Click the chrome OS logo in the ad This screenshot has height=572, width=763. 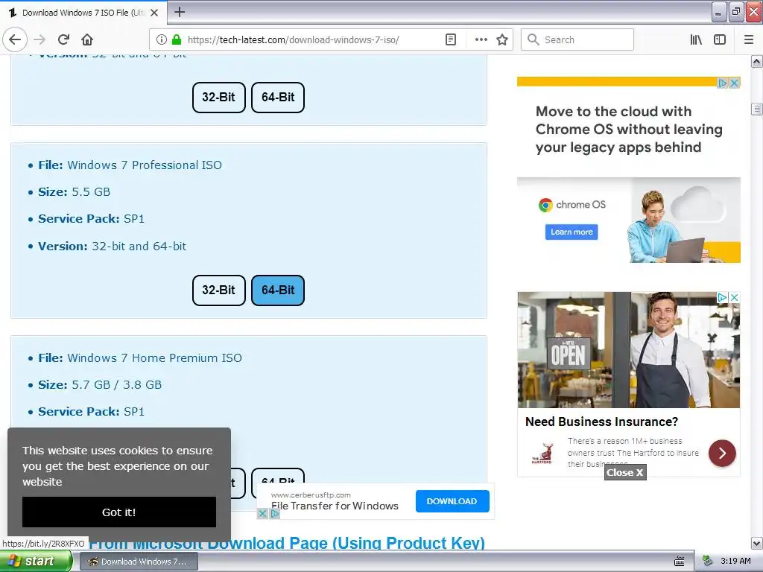click(x=572, y=205)
